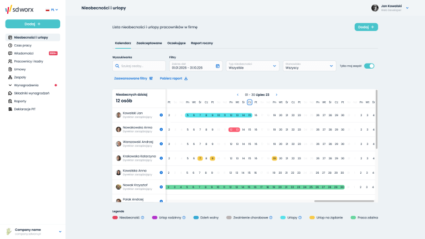The image size is (425, 239).
Task: Open Deklaracje PIT icon
Action: pos(10,109)
